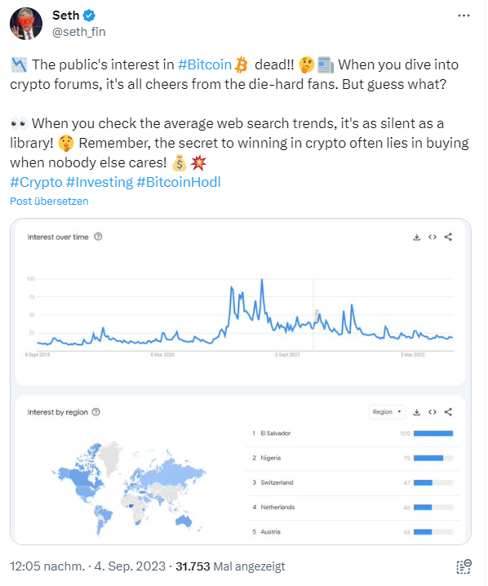Click the verified badge next to Seth

click(x=89, y=16)
